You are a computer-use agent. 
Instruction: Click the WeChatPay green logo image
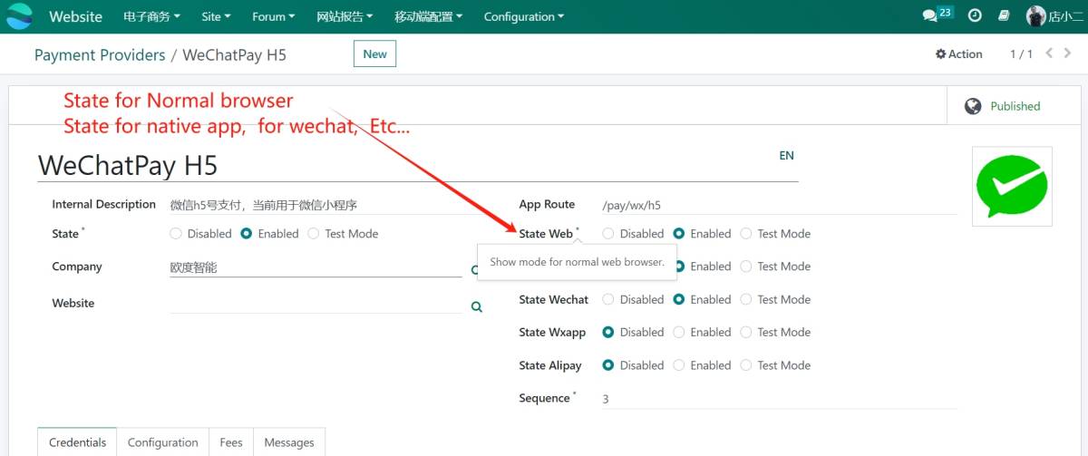[1012, 186]
